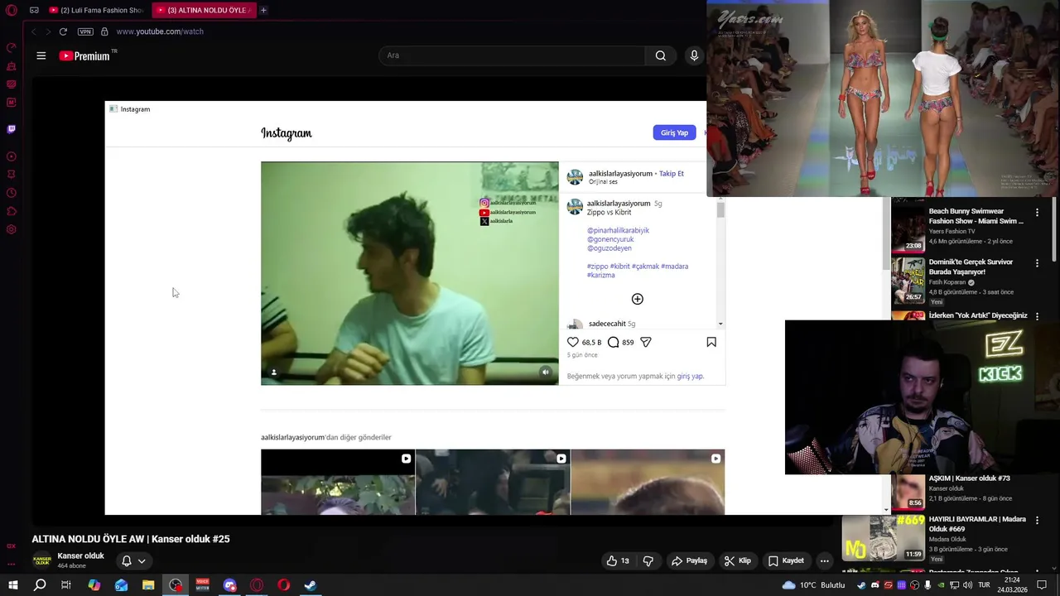Open the subscription notification bell dropdown
This screenshot has width=1060, height=596.
point(133,560)
